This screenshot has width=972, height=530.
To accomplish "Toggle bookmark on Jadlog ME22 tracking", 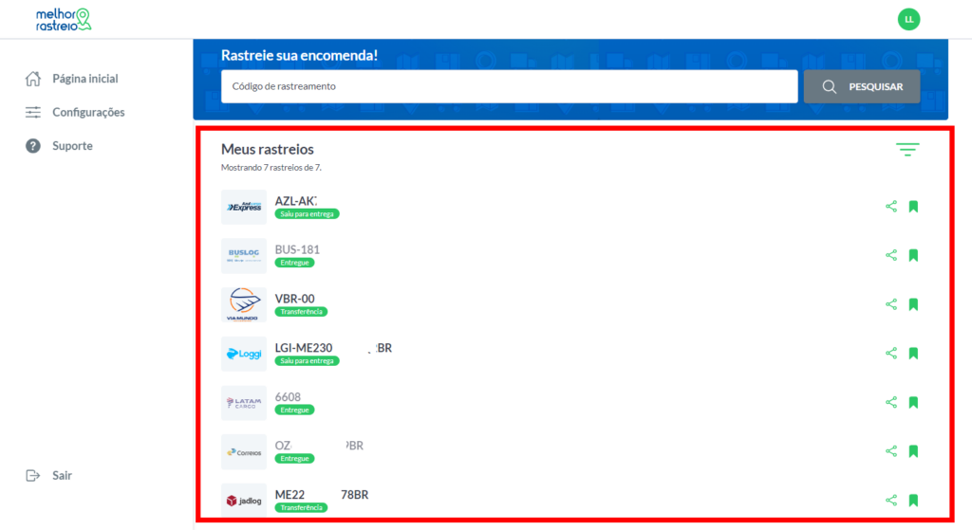I will [x=913, y=500].
